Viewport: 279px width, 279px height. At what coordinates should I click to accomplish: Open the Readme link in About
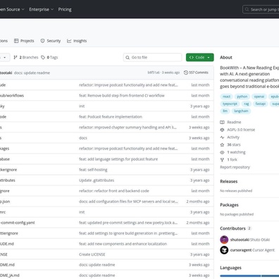(x=234, y=122)
